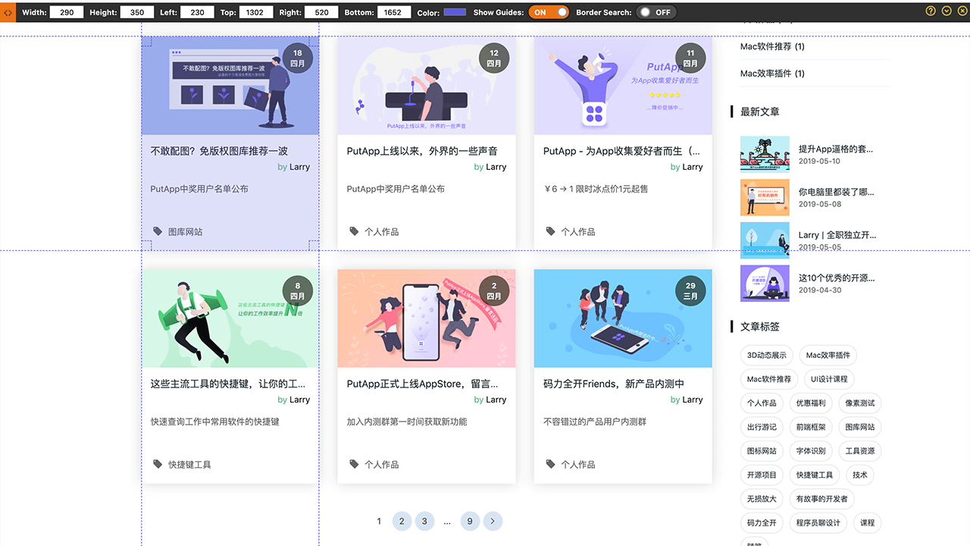Screen dimensions: 970x546
Task: Click the 18 四月 date badge
Action: click(x=298, y=58)
